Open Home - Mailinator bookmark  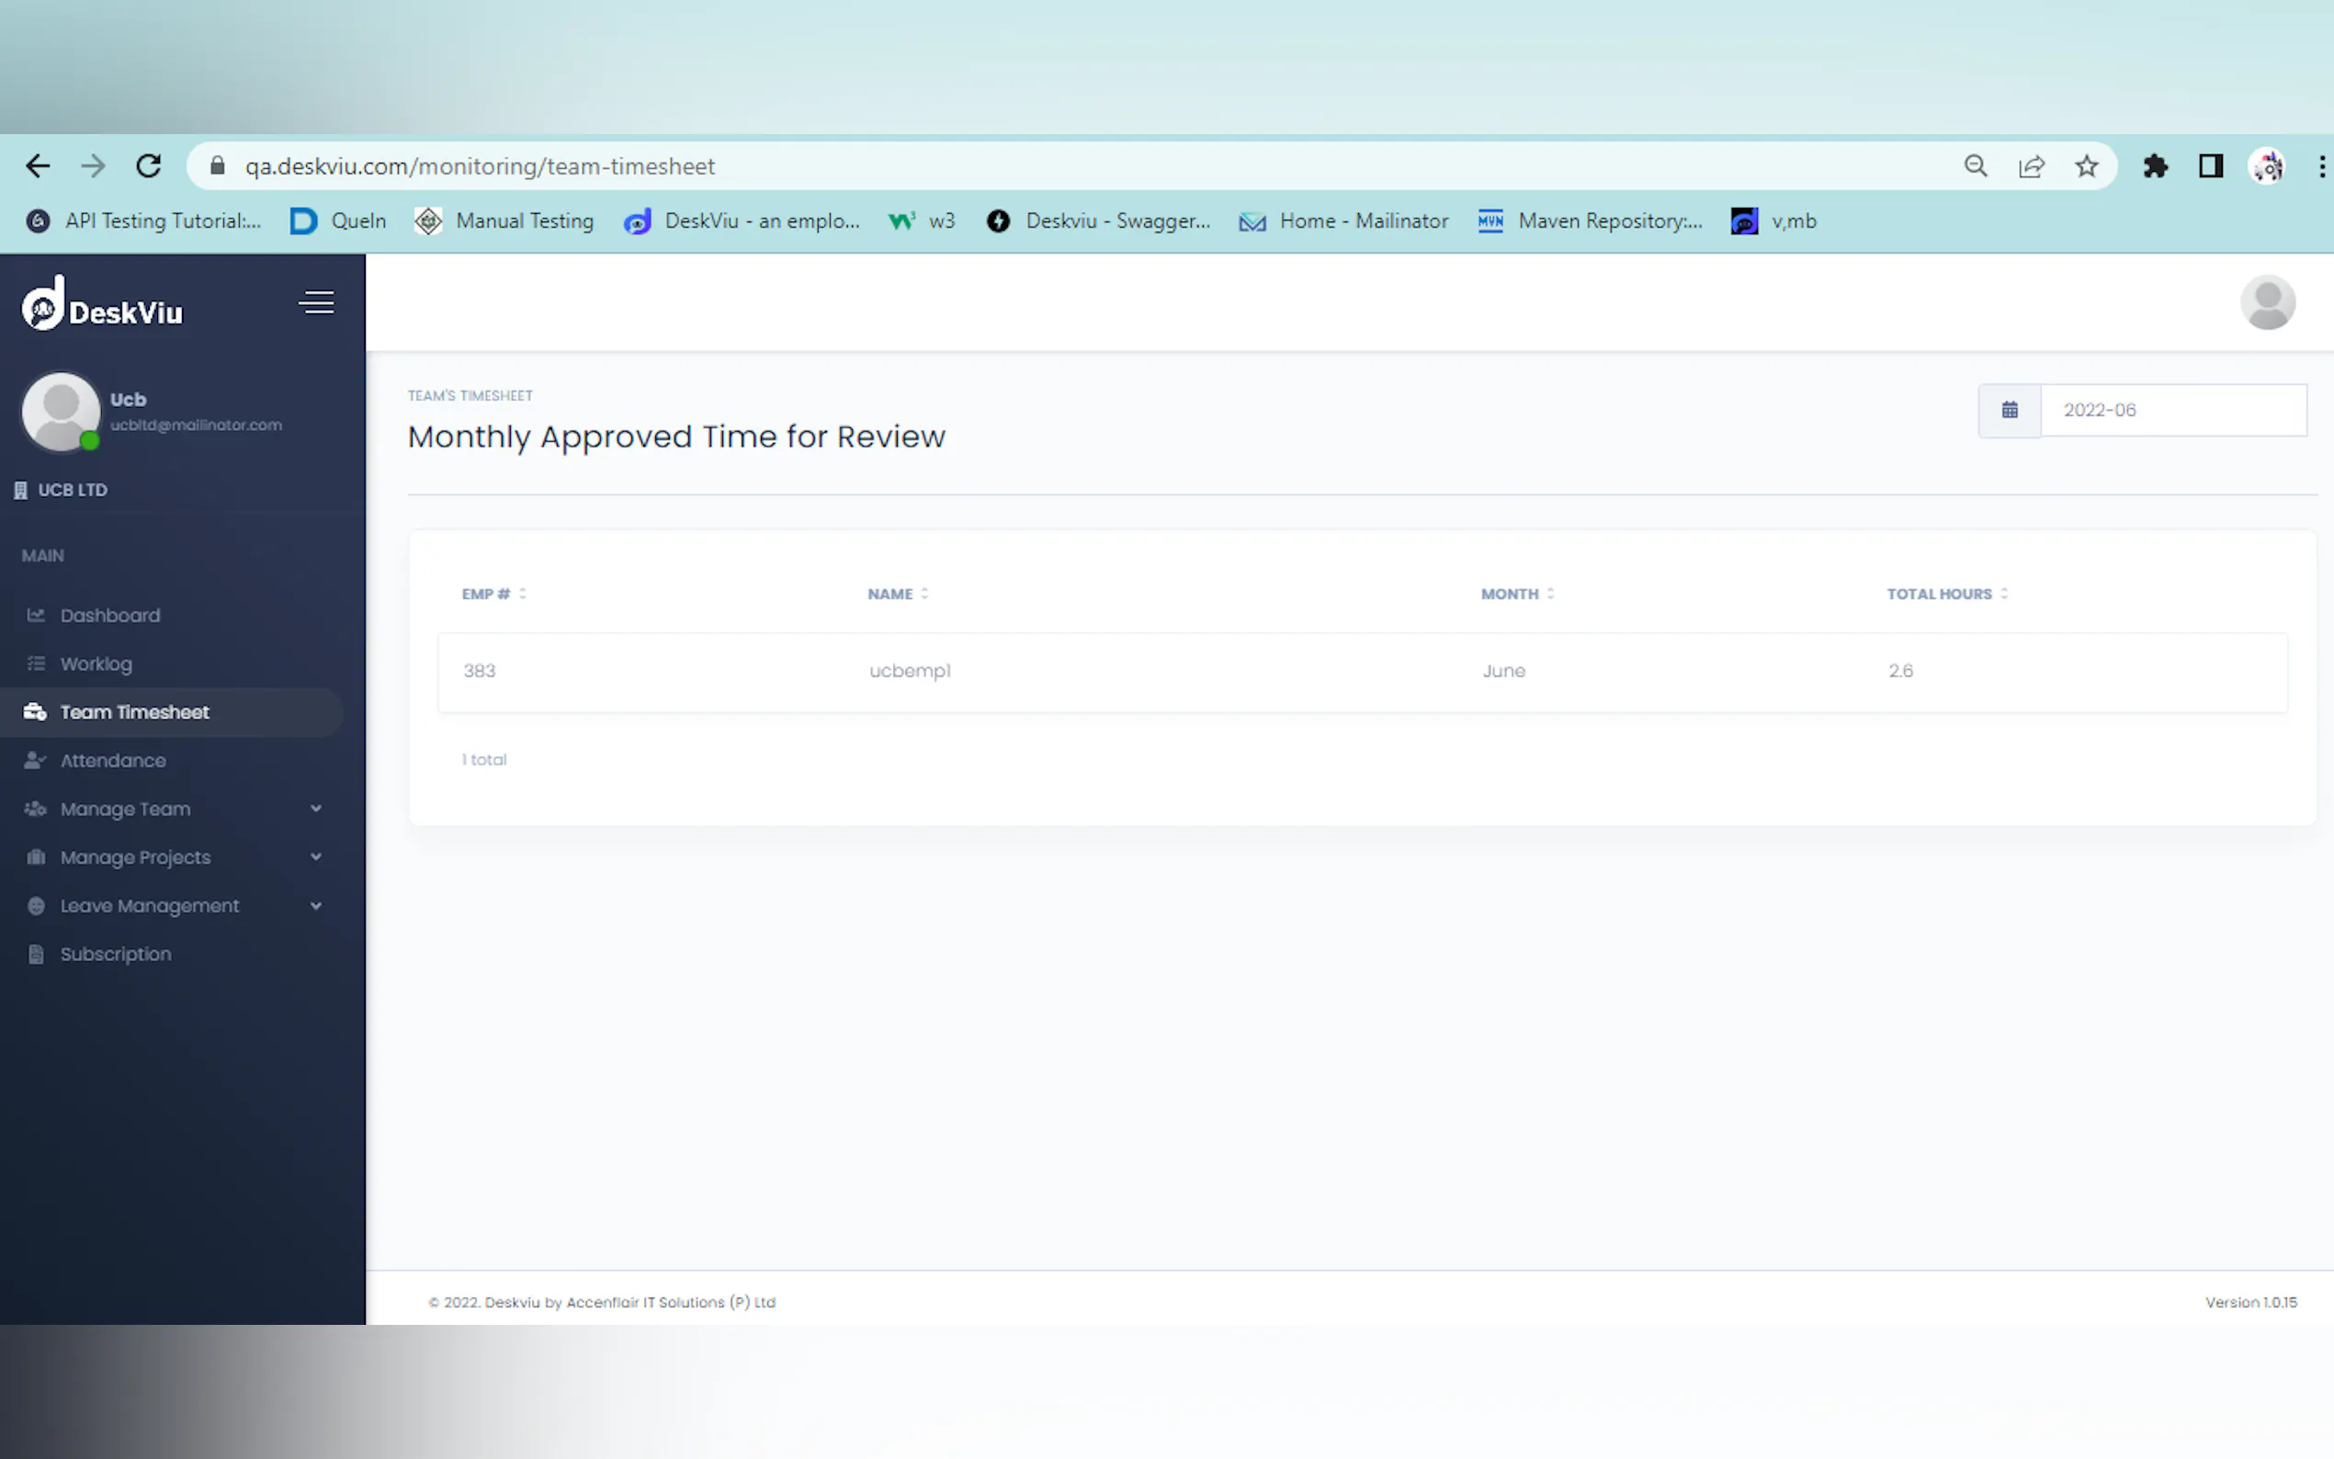(1344, 221)
